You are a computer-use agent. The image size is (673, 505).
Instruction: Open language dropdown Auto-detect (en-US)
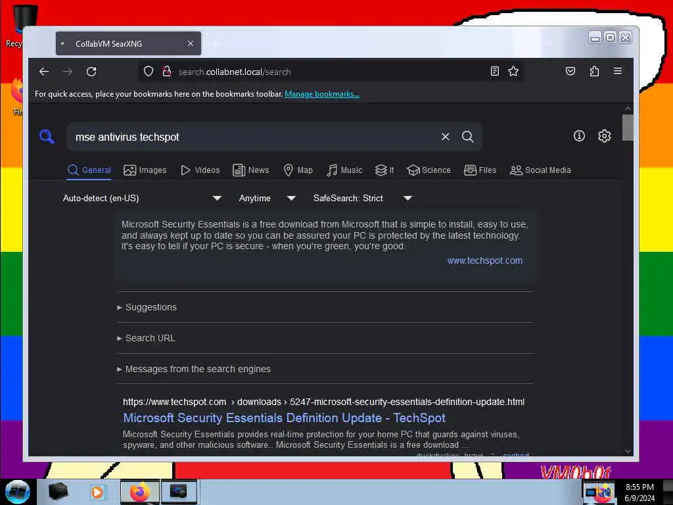click(142, 199)
